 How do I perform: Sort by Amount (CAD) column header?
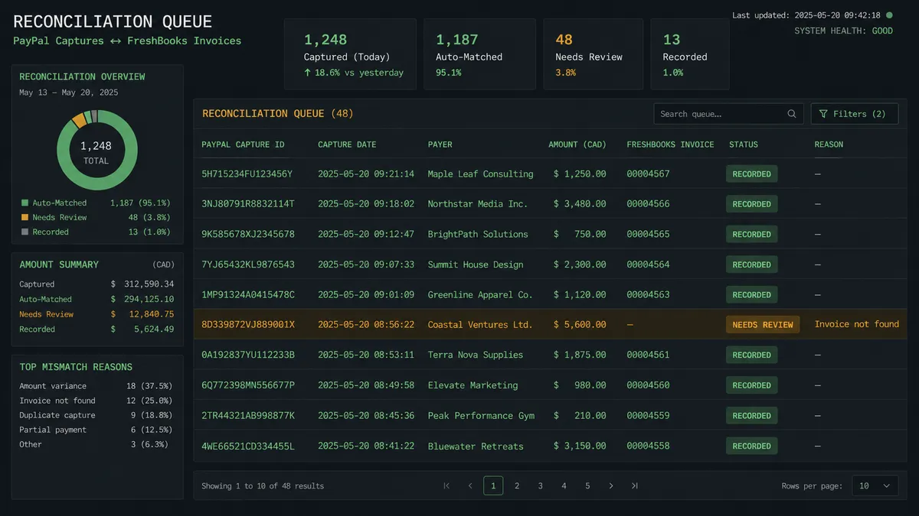click(577, 144)
